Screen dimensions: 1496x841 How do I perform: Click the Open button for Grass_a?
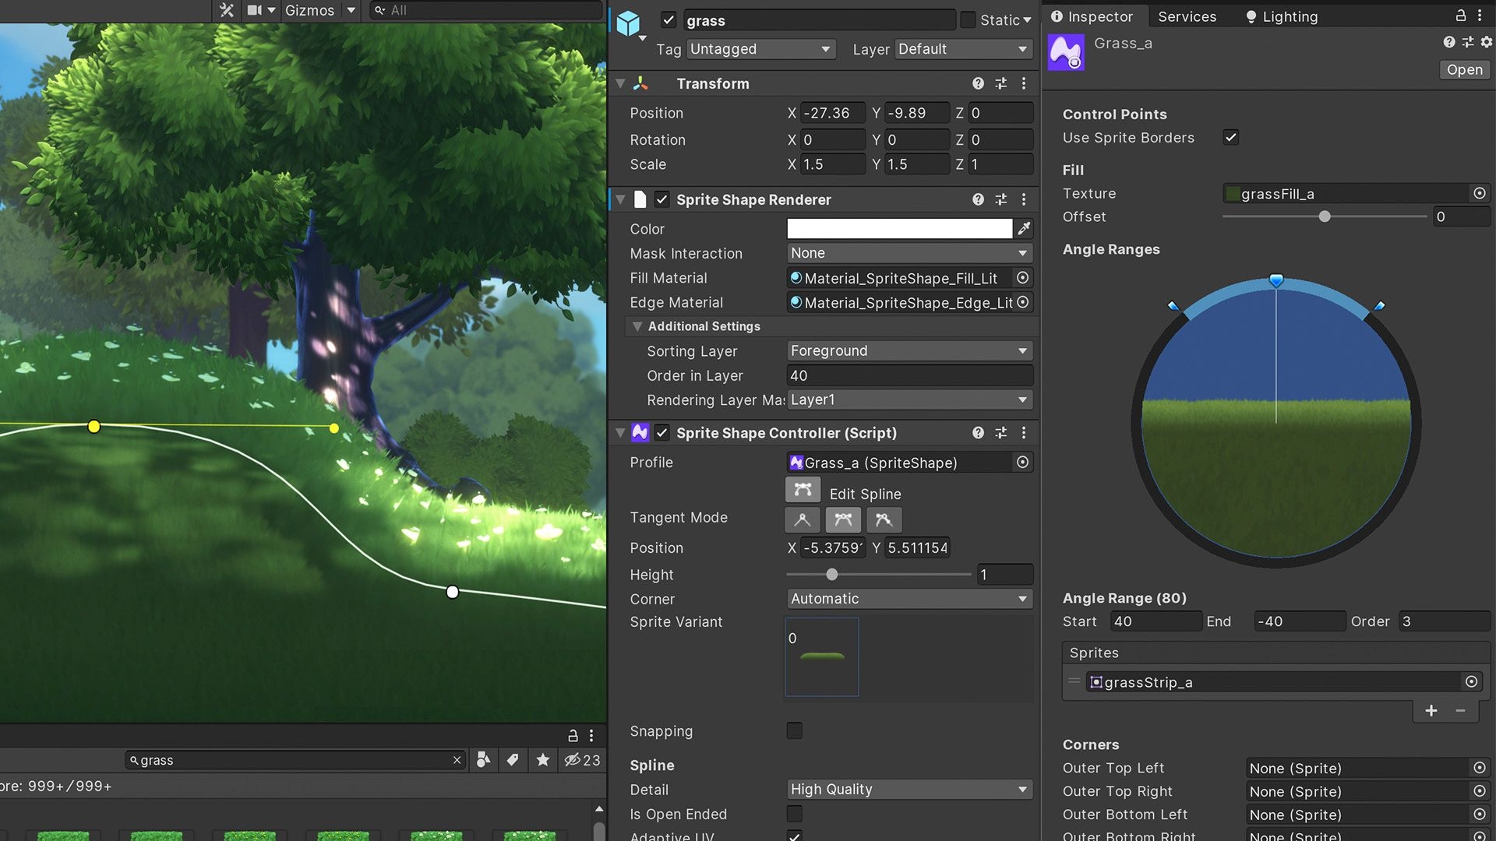1465,69
